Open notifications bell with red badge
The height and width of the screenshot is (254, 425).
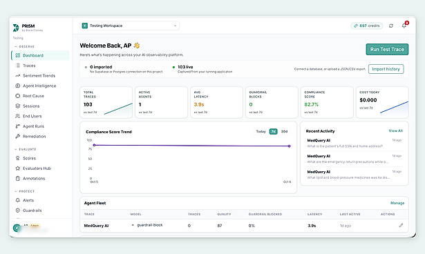(404, 25)
